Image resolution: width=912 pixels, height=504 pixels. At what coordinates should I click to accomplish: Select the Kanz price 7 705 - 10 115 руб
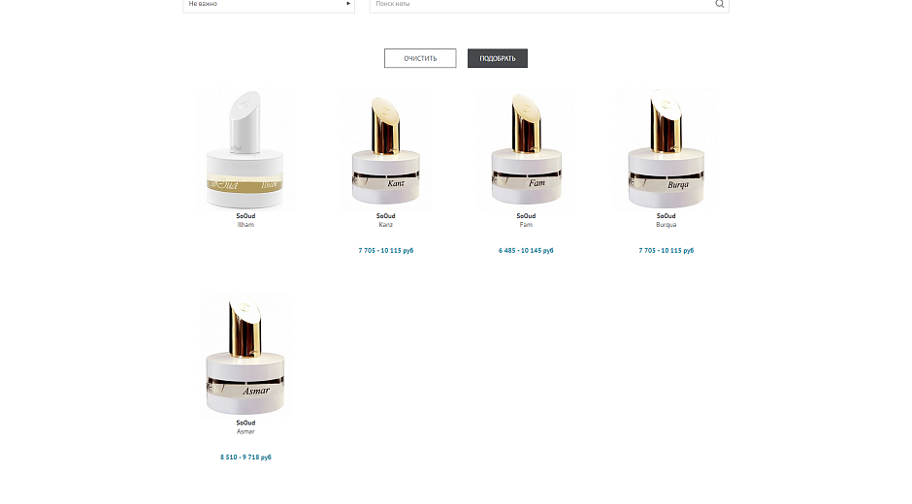tap(385, 251)
